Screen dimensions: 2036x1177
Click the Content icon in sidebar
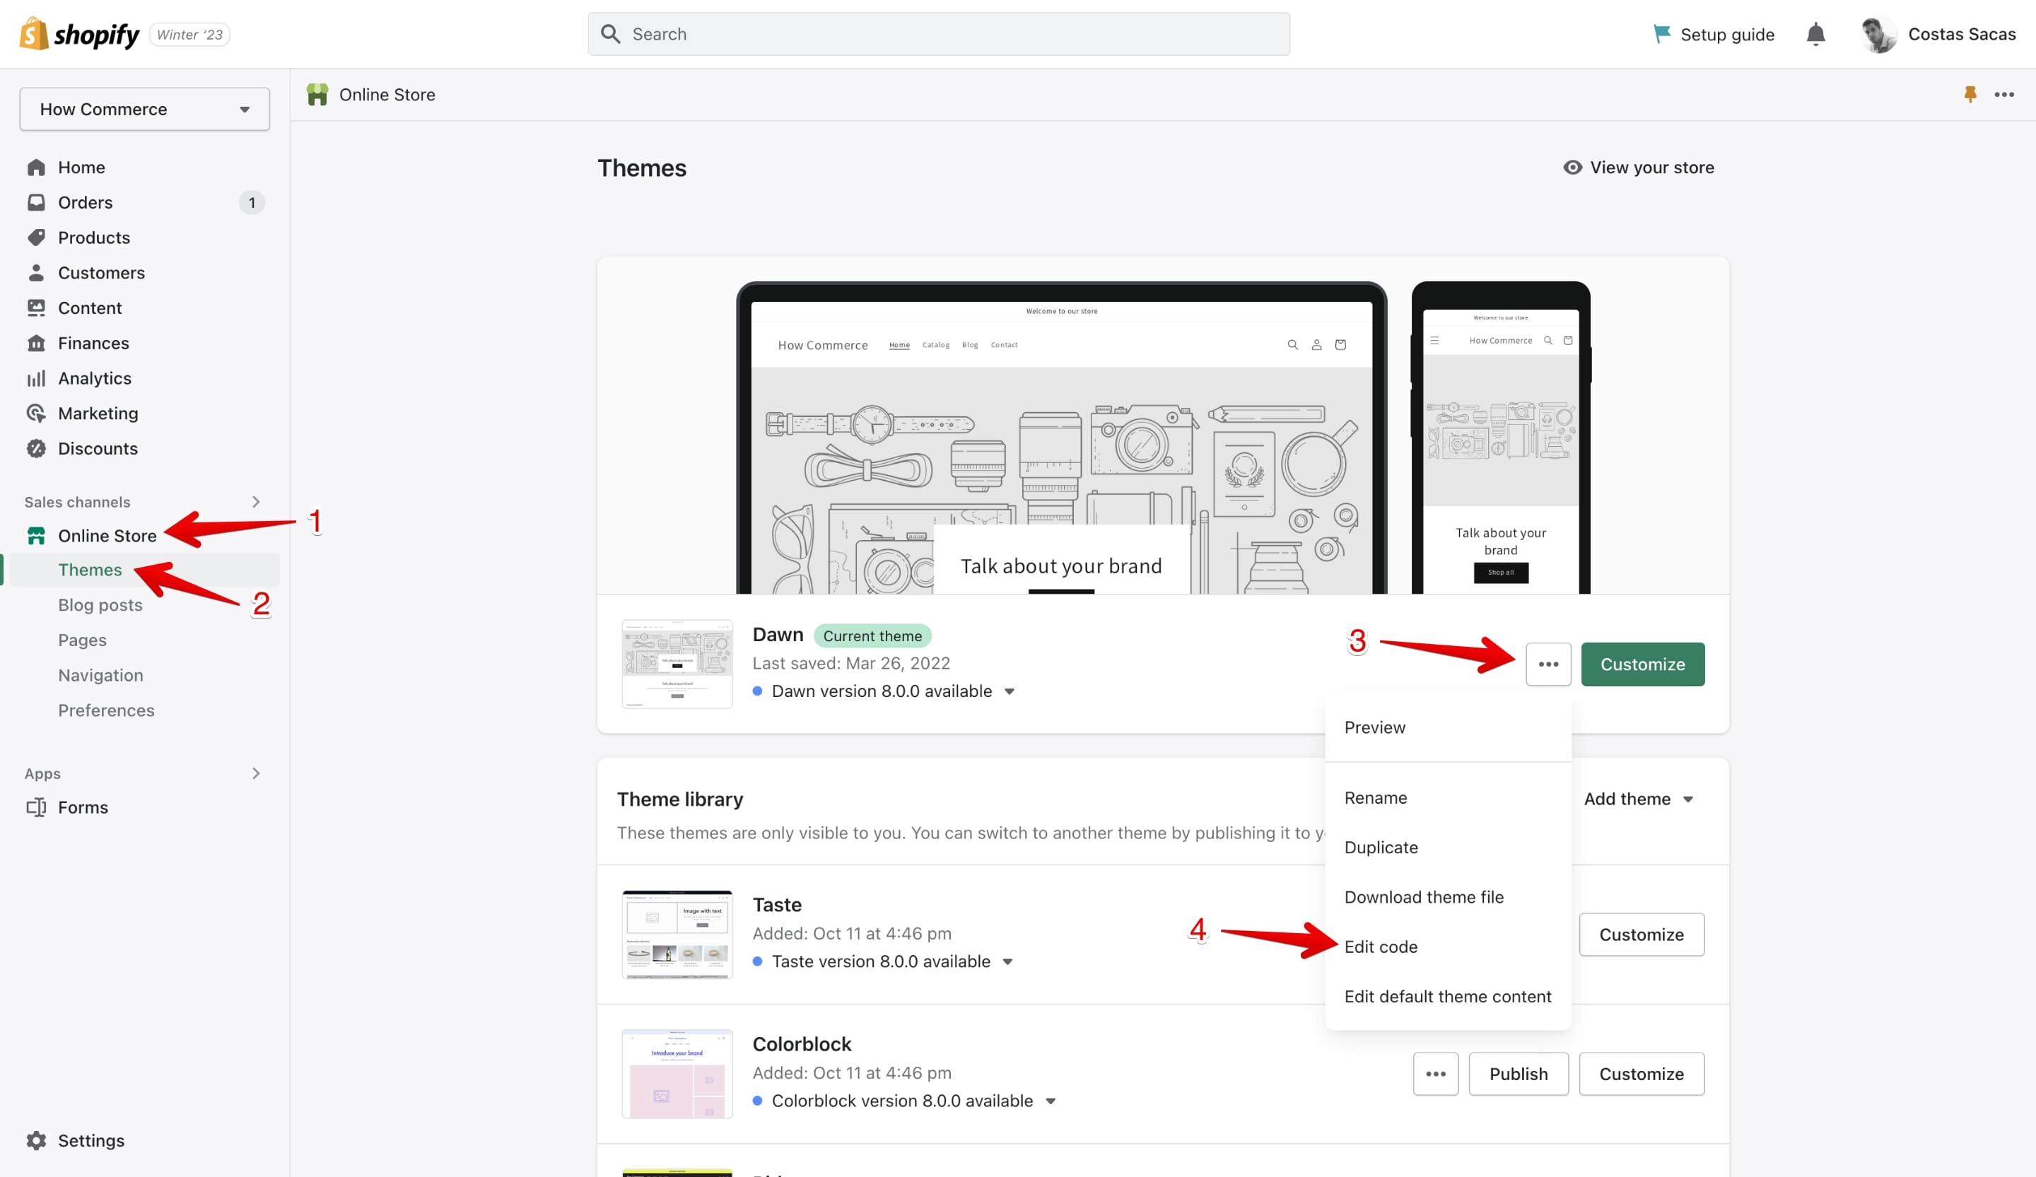(36, 308)
